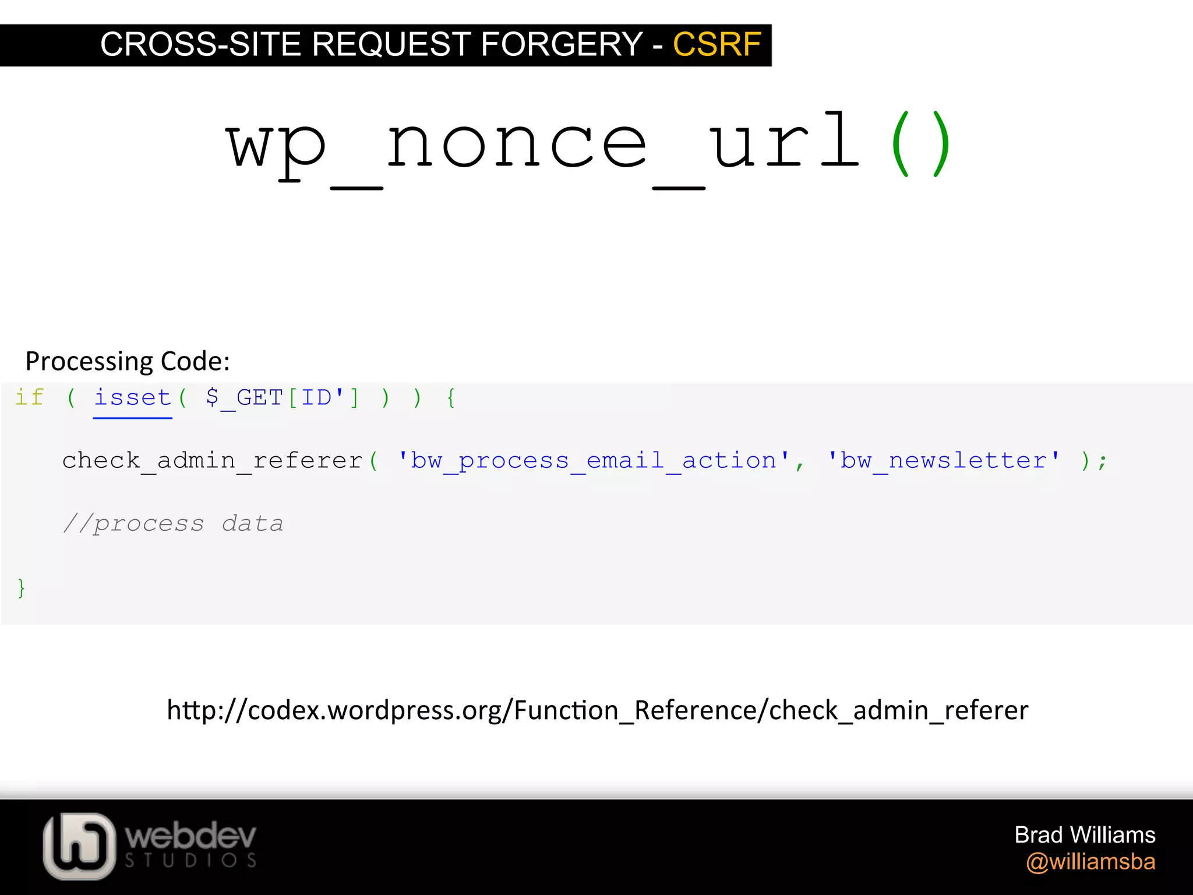Select the 'bw_process_email_action' string

pos(594,461)
